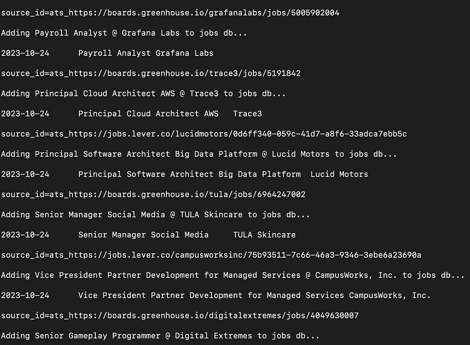This screenshot has height=345, width=470.
Task: Click 'Lucid Motors' in the dated output row
Action: coord(339,174)
